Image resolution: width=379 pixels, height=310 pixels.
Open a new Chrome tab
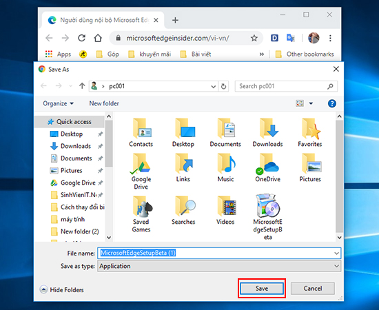175,20
